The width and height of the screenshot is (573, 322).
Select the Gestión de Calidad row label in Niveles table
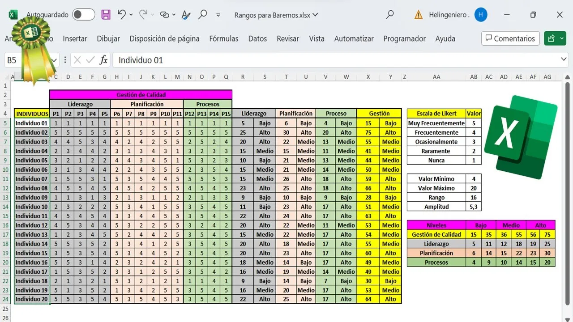pos(436,234)
